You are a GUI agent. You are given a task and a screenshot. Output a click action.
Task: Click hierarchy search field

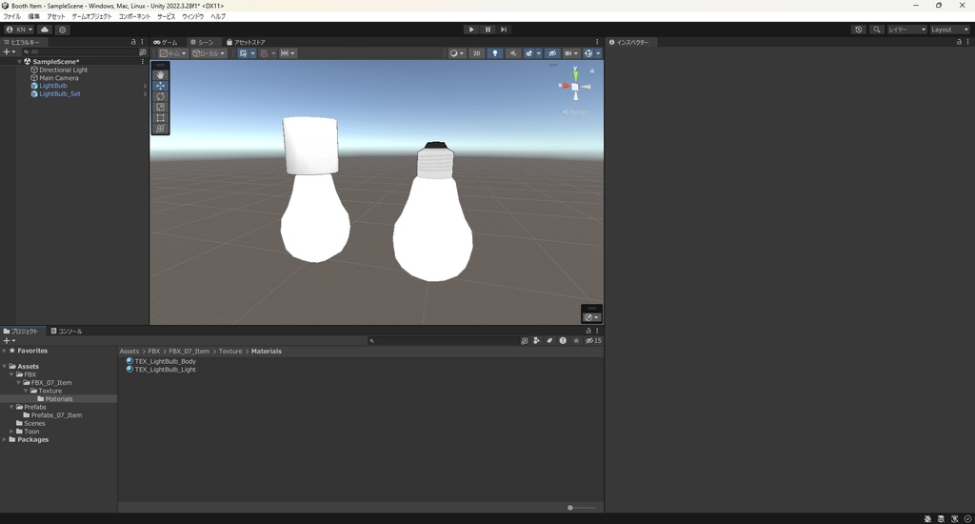[80, 52]
